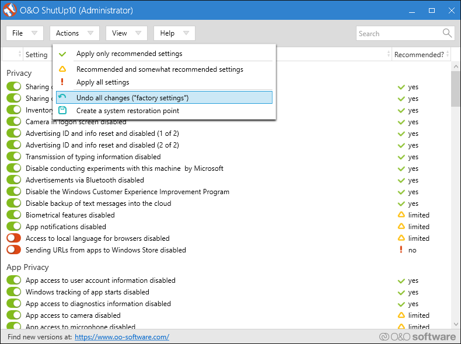Toggle Advertising ID reset (1 of 2) switch

13,133
